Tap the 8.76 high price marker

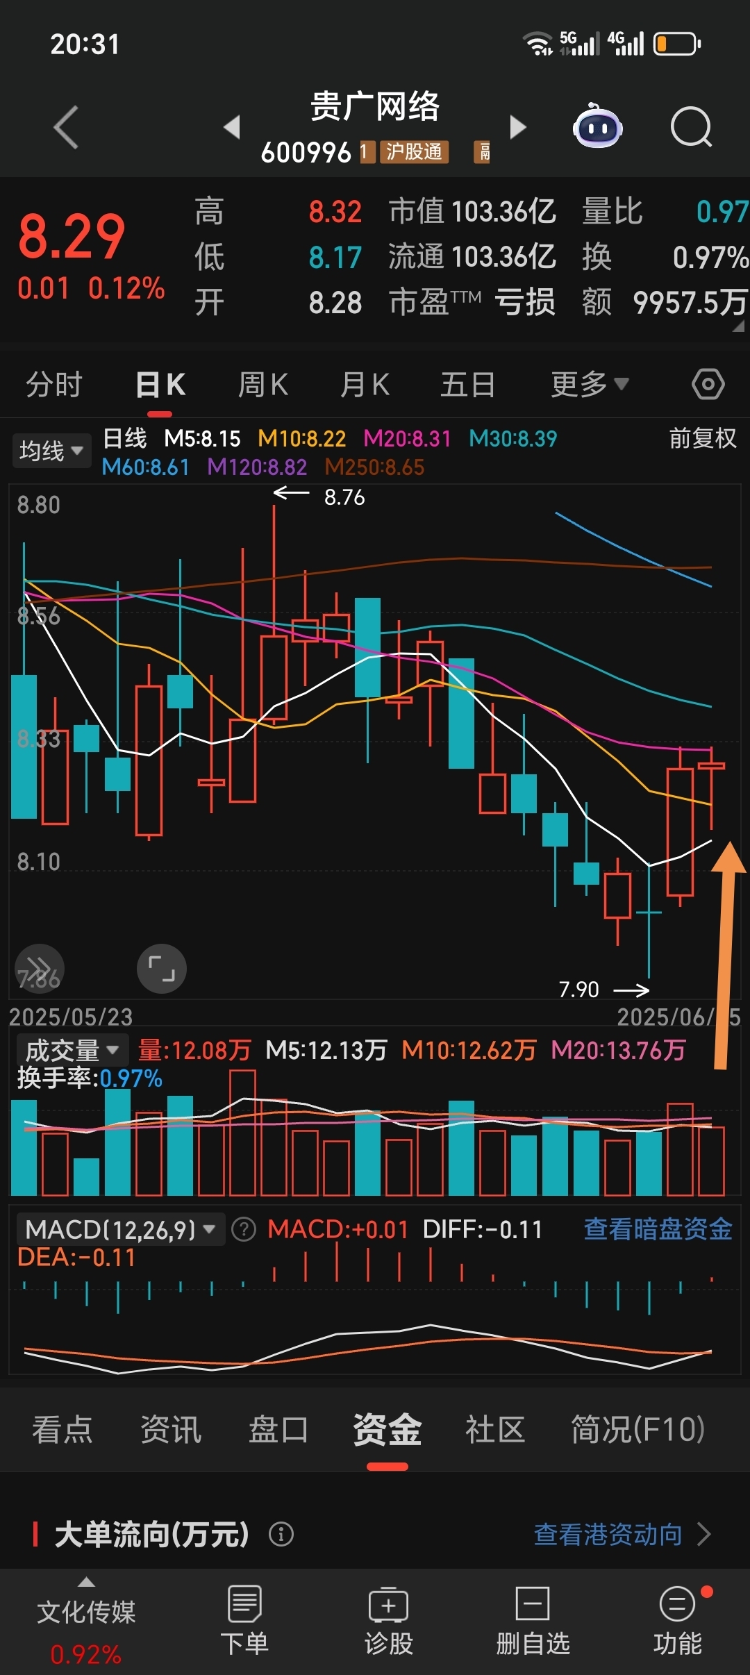[344, 497]
